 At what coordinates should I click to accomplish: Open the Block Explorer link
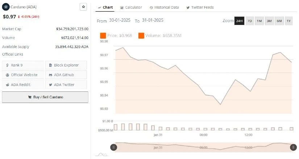66,65
